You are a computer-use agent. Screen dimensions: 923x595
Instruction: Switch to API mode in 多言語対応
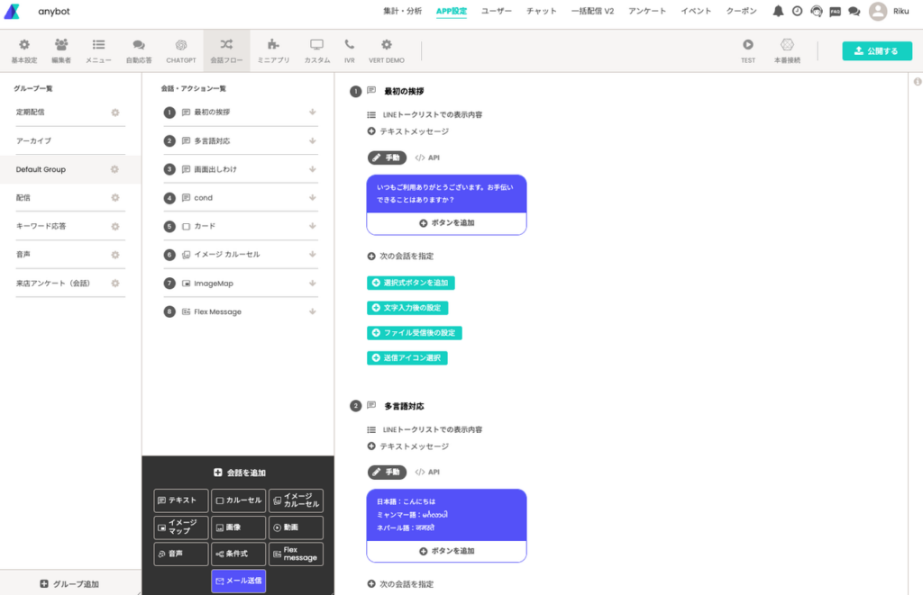(x=427, y=472)
